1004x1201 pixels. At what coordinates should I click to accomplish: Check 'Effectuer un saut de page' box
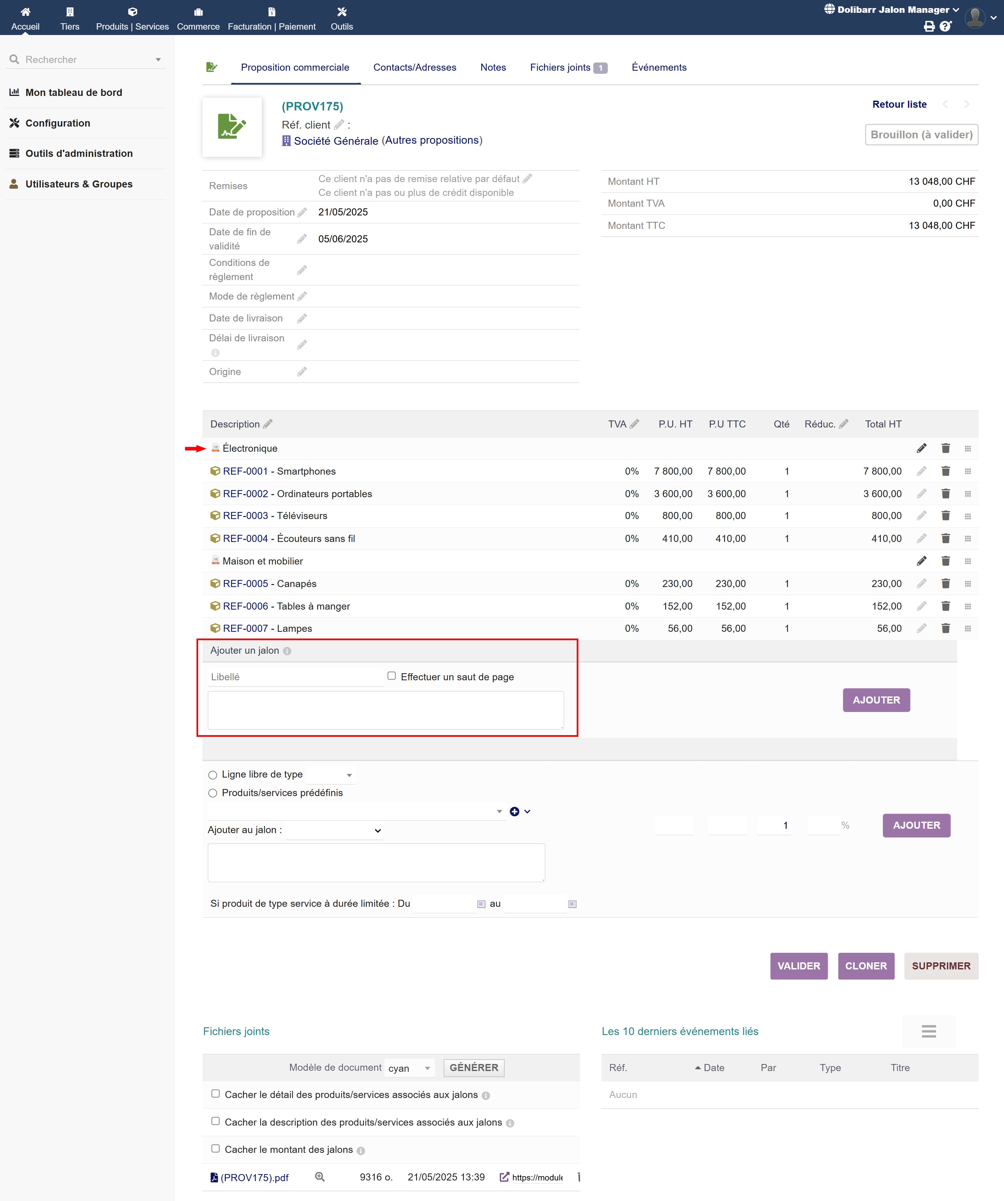coord(392,676)
